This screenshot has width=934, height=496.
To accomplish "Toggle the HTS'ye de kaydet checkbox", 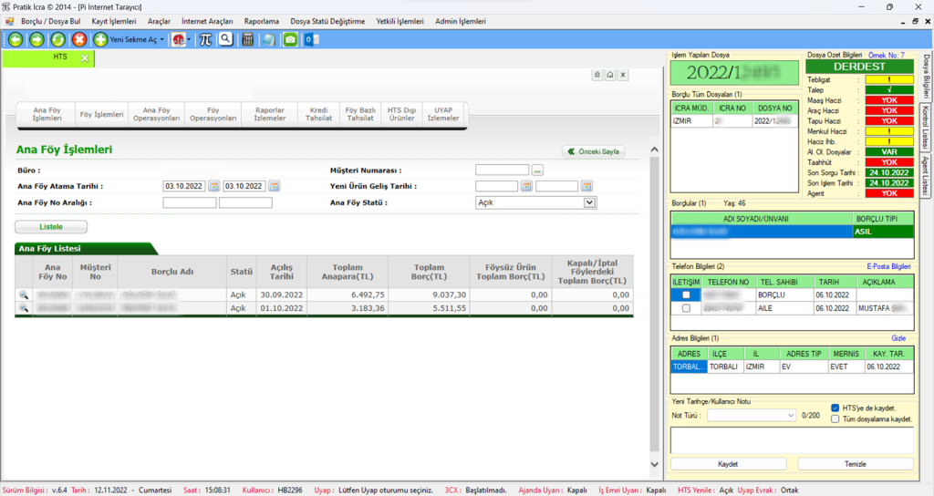I will 835,408.
